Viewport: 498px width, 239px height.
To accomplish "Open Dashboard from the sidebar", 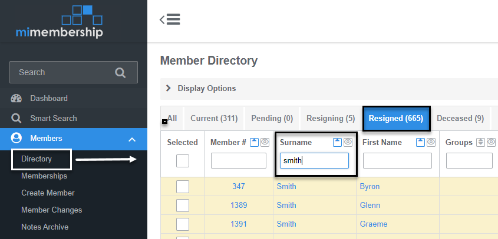I will 49,99.
